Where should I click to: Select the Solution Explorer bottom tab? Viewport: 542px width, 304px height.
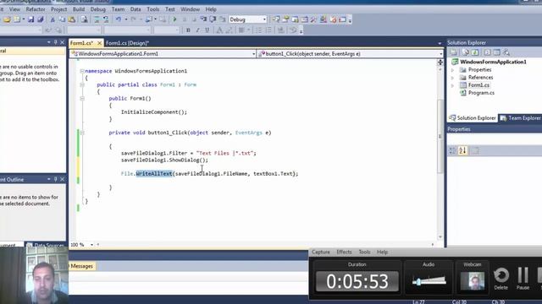click(473, 118)
